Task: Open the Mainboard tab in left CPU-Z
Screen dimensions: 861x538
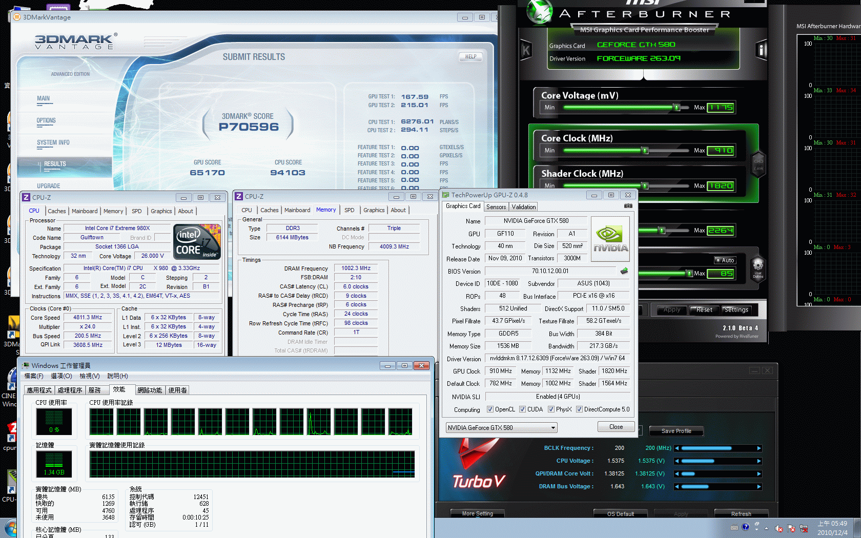Action: (85, 211)
